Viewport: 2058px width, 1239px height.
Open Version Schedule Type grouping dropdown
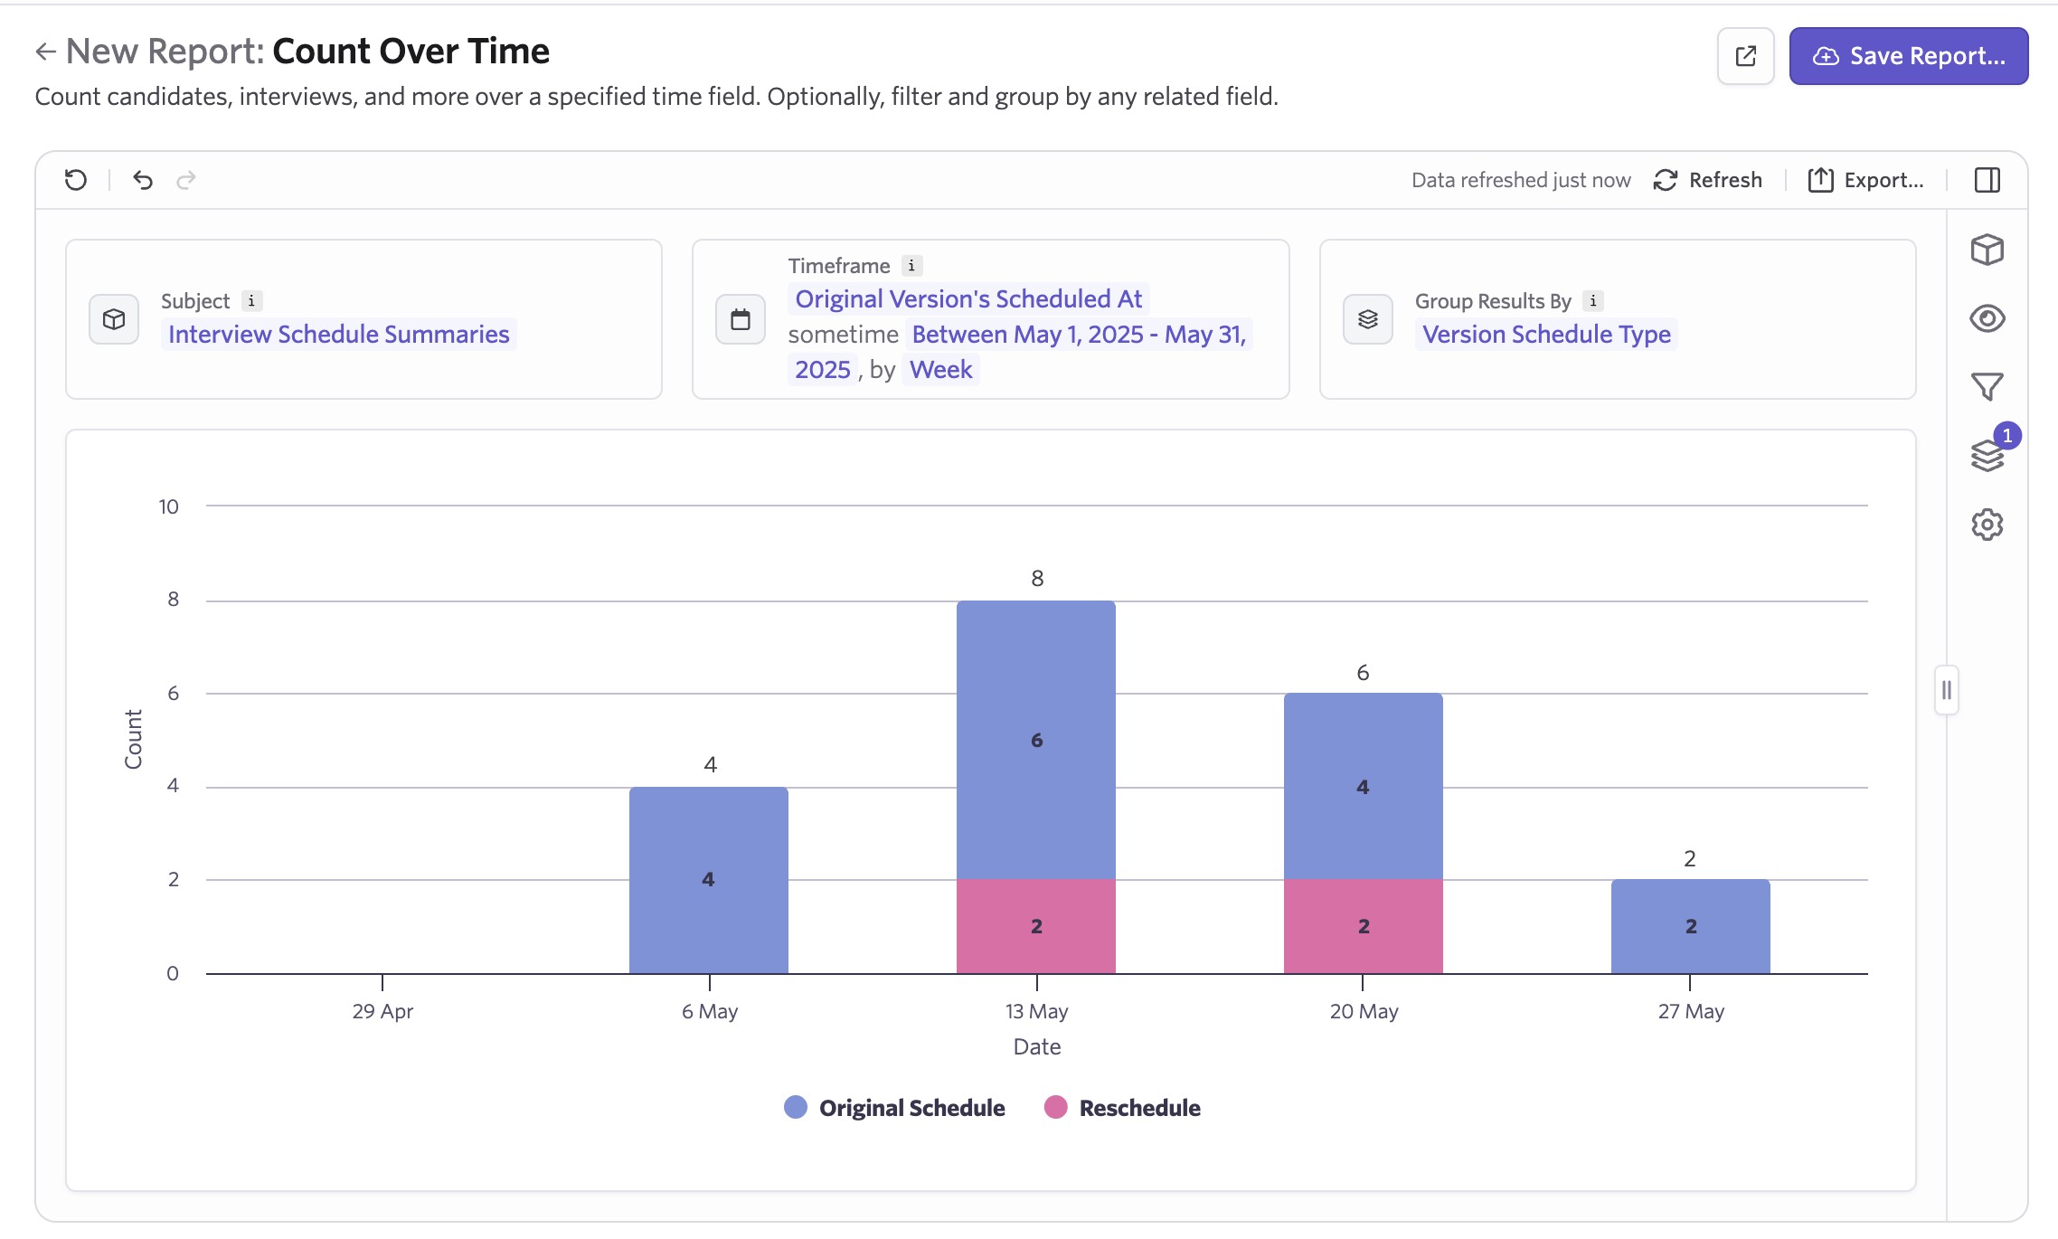(x=1545, y=335)
